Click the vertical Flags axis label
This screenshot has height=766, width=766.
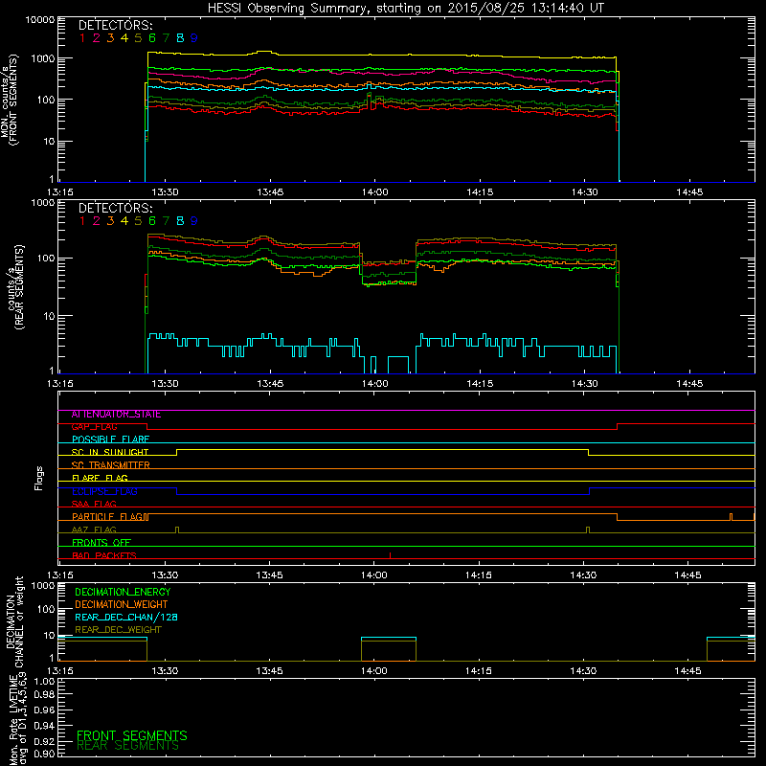39,478
